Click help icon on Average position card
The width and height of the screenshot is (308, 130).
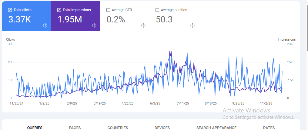(x=192, y=25)
